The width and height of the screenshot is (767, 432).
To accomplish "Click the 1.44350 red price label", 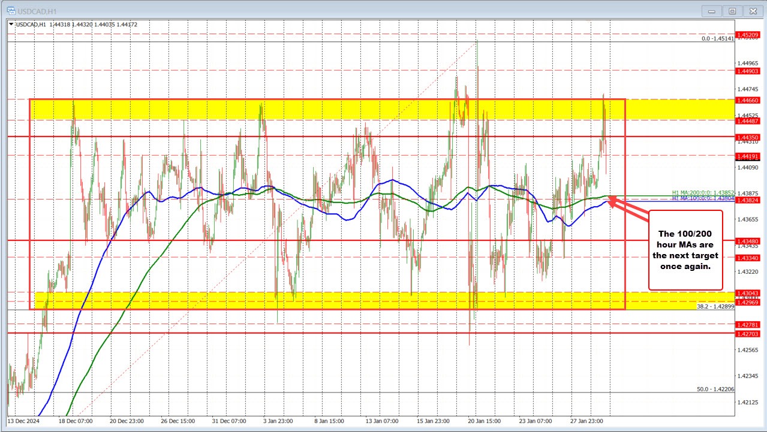I will pos(748,137).
